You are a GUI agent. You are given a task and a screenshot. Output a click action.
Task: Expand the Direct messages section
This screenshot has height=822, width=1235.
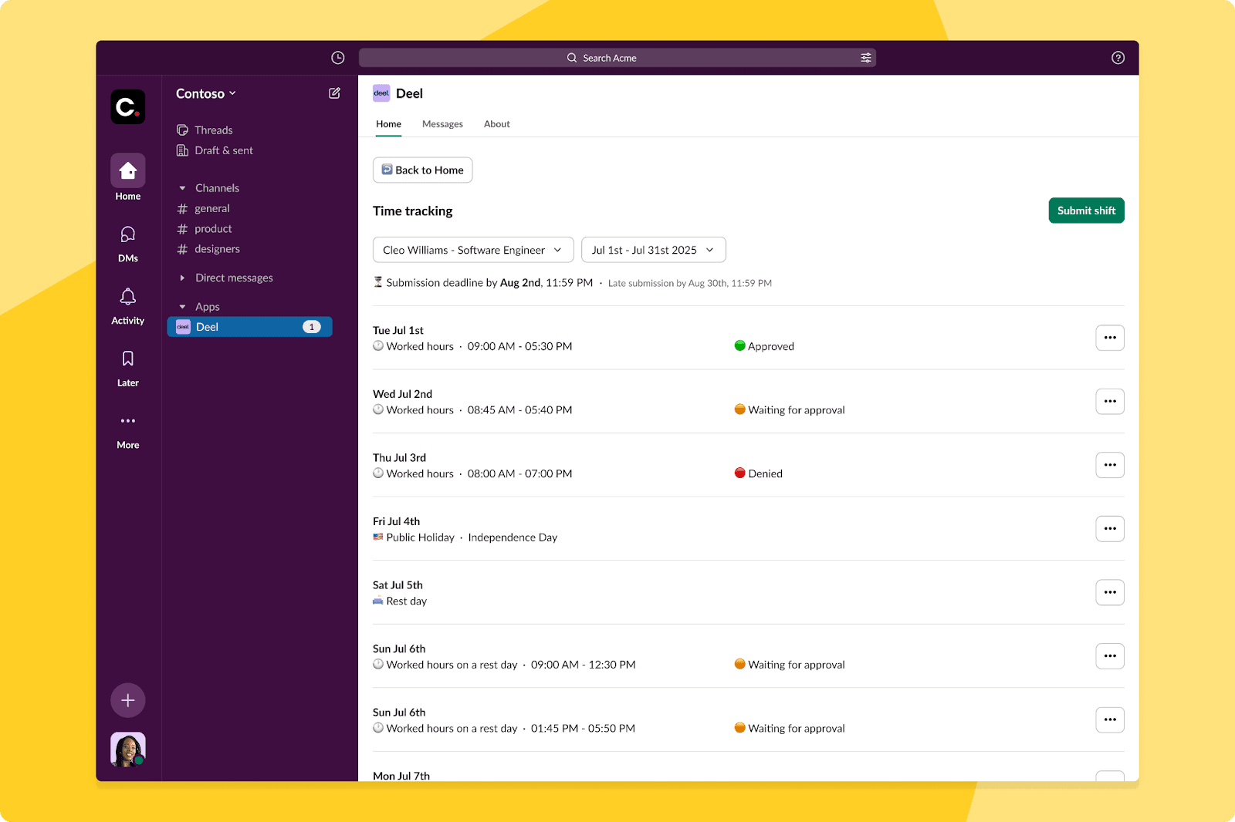pos(183,278)
